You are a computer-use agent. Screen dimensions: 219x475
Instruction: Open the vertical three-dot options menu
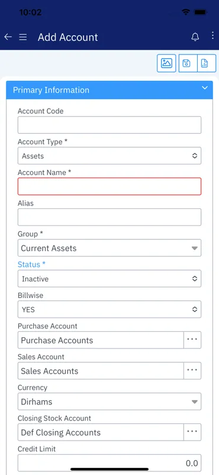(x=212, y=36)
